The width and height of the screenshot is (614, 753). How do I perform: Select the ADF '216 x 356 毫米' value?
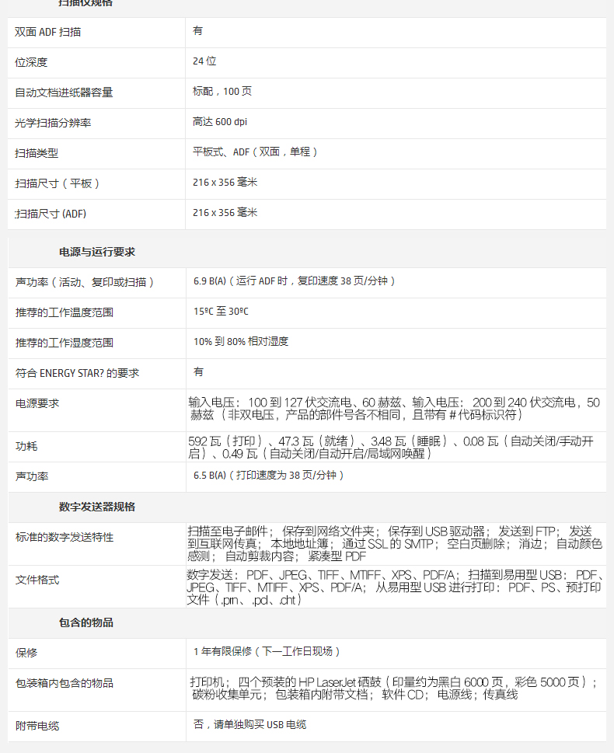coord(225,212)
